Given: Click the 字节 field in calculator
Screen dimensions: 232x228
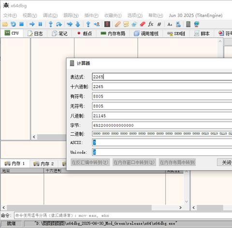Looking at the screenshot, I should click(162, 125).
